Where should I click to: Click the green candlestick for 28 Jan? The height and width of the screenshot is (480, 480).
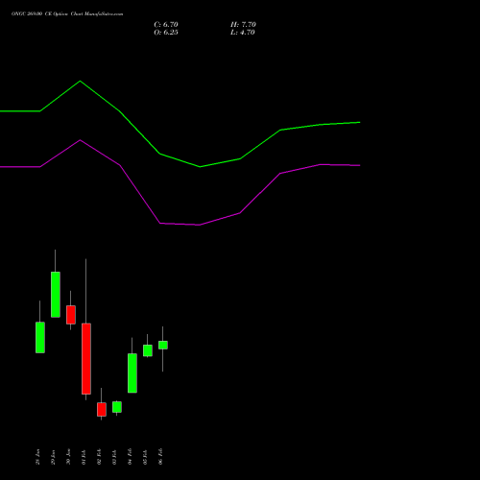point(40,338)
